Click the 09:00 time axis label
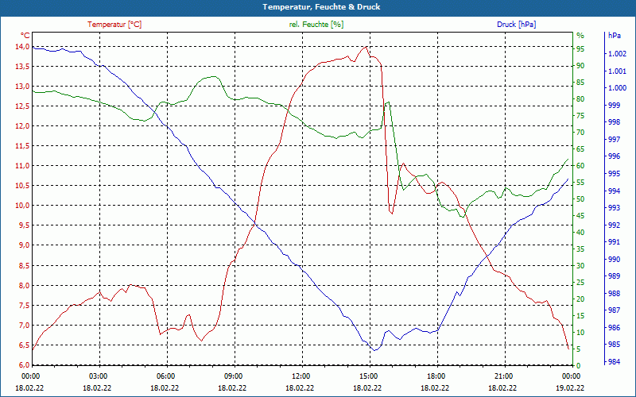This screenshot has height=397, width=636. click(232, 376)
